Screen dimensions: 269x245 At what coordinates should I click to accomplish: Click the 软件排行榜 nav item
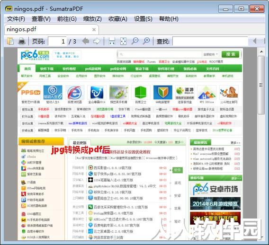[x=166, y=69]
